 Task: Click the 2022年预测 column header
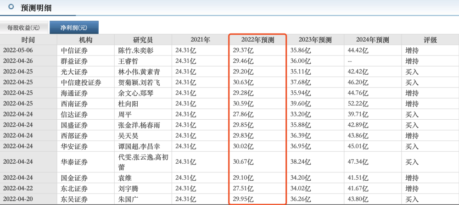[x=257, y=40]
